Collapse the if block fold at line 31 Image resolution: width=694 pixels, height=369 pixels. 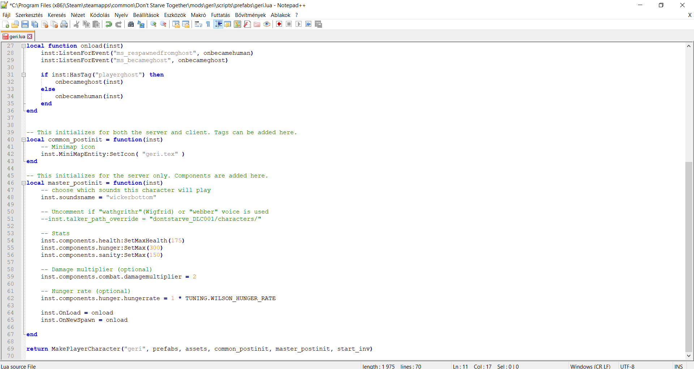click(23, 75)
